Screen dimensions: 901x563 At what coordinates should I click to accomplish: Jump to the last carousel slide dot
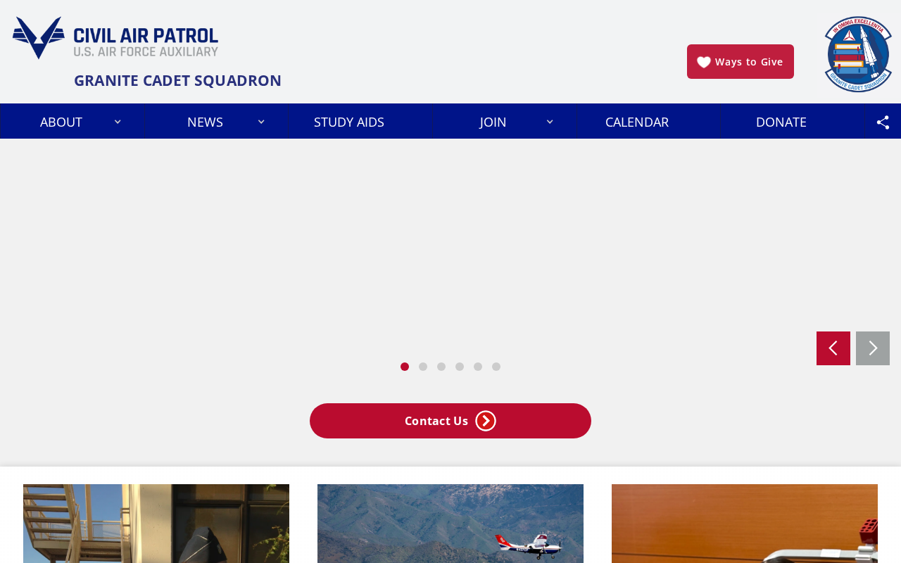[x=496, y=367]
